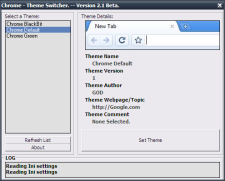Click the address bar in theme preview
This screenshot has width=225, height=181.
click(182, 40)
